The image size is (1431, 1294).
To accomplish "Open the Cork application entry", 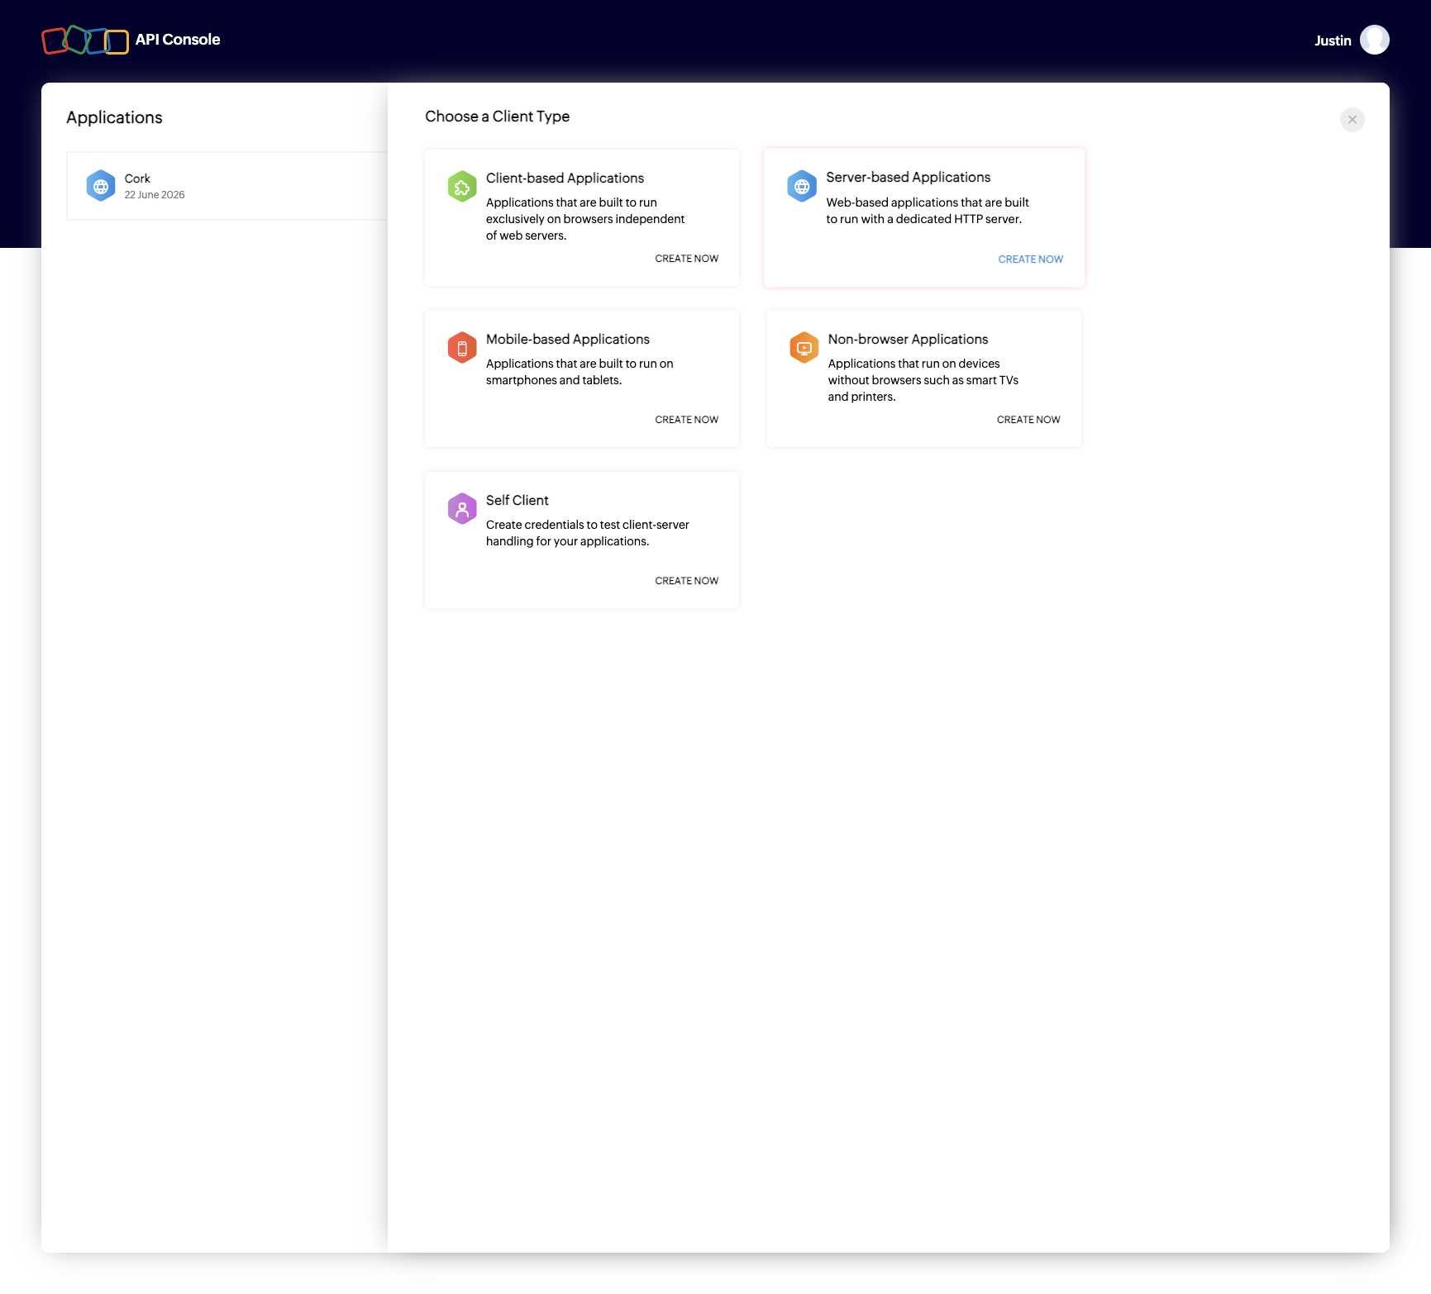I will click(x=227, y=186).
